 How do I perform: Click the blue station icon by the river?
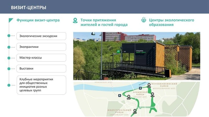[140, 88]
